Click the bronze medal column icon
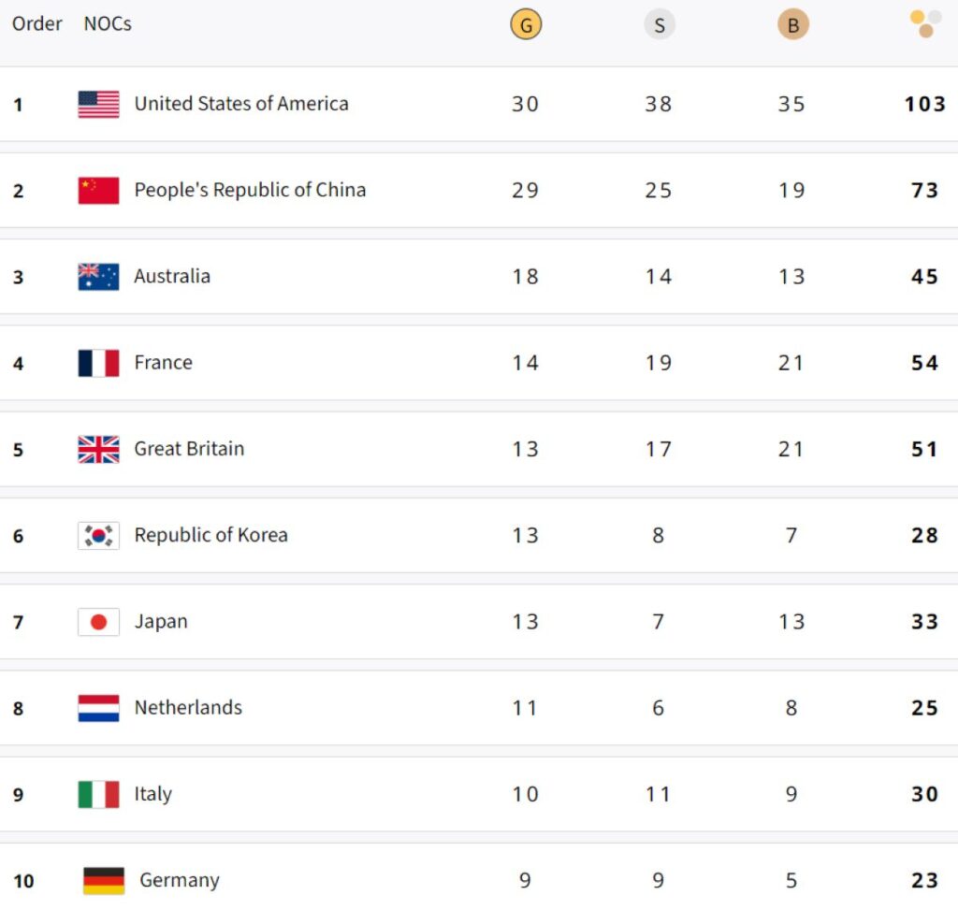 click(x=793, y=25)
